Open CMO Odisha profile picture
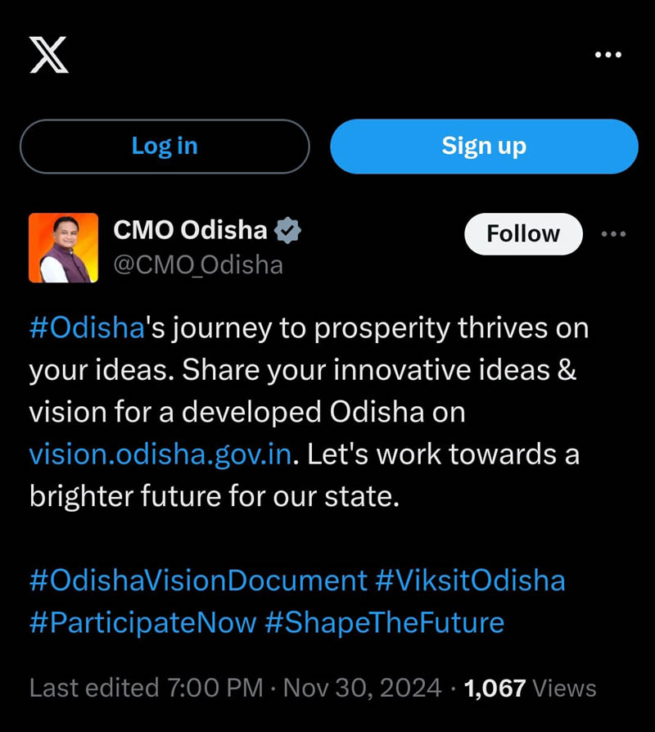 click(x=64, y=247)
